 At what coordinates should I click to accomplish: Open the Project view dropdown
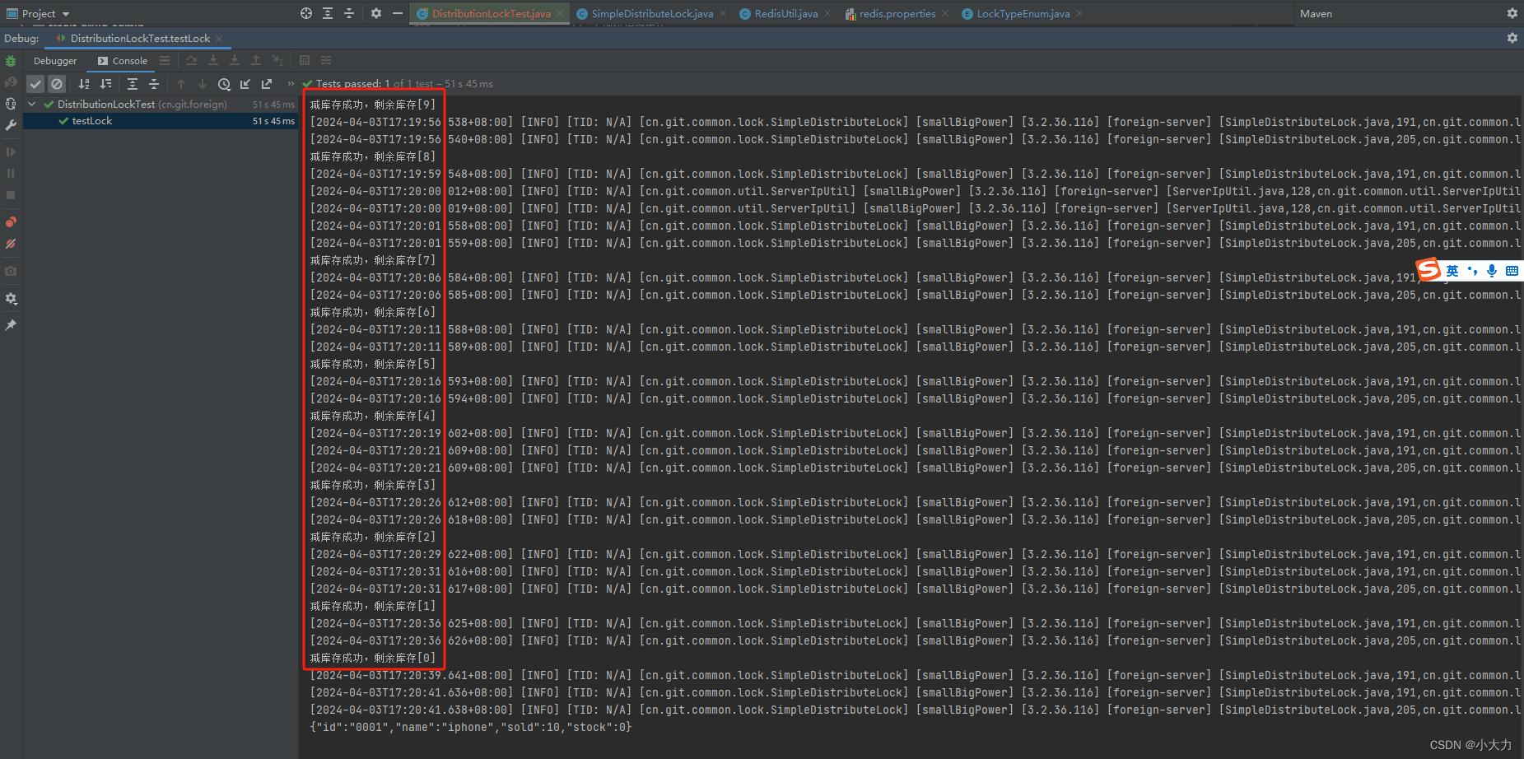pos(66,14)
